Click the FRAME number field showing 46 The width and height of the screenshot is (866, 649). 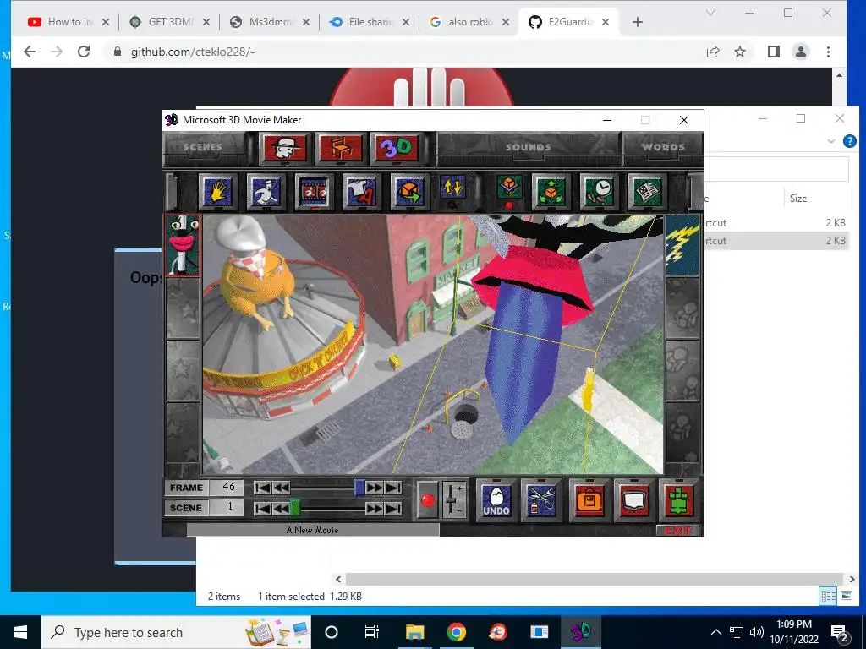click(227, 488)
